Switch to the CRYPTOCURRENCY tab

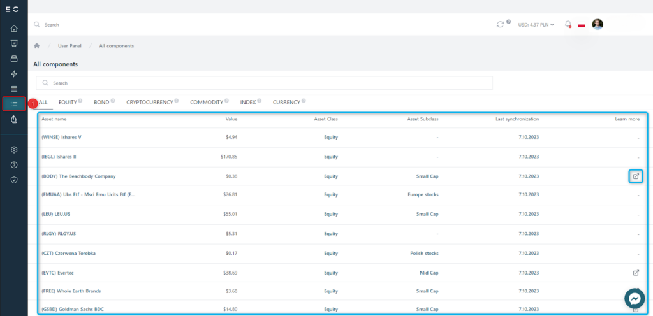click(x=149, y=102)
